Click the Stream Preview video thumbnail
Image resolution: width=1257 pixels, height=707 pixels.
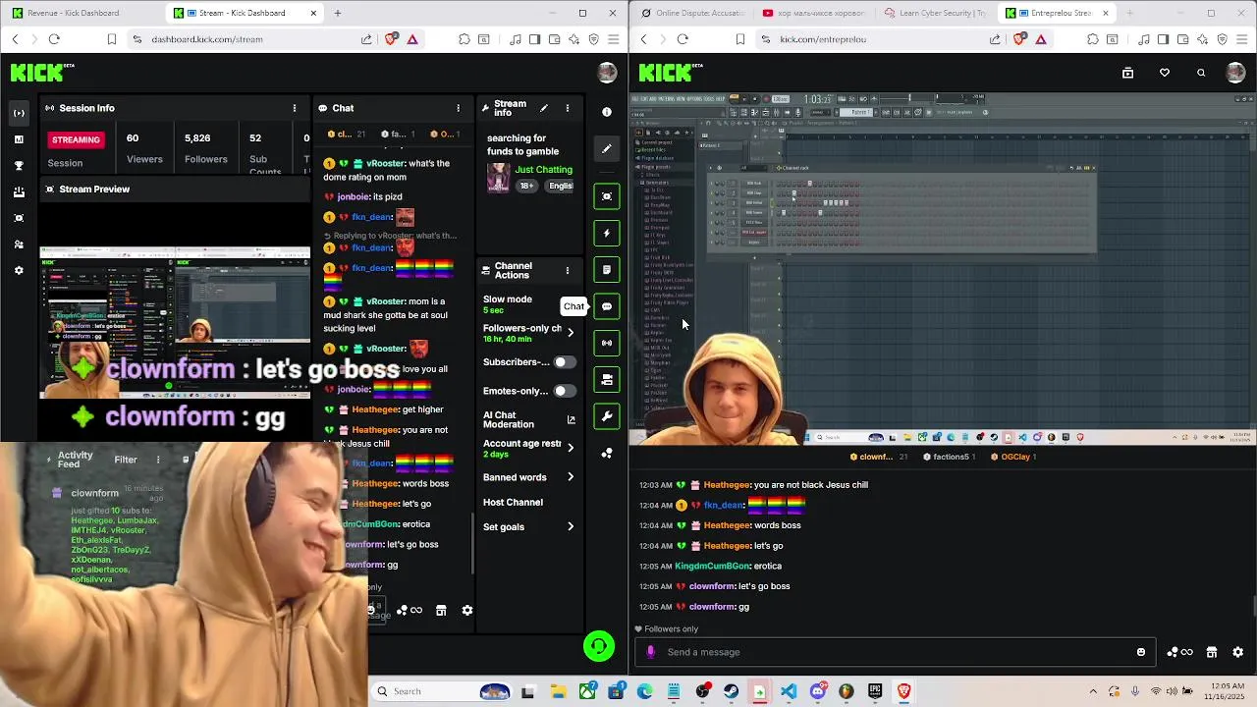[175, 322]
